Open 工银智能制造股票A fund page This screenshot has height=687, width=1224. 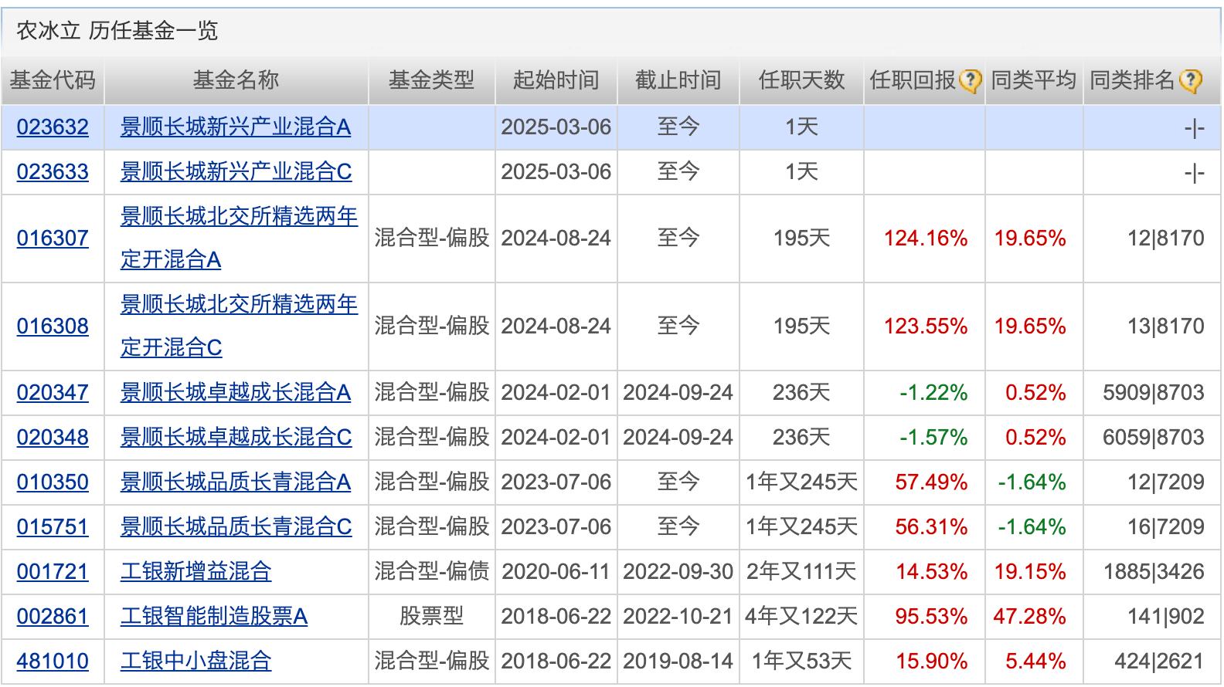(x=214, y=616)
